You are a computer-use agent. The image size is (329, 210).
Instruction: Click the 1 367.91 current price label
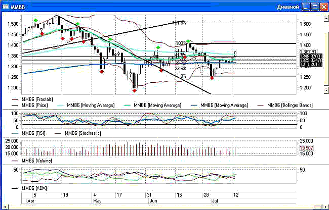[308, 51]
